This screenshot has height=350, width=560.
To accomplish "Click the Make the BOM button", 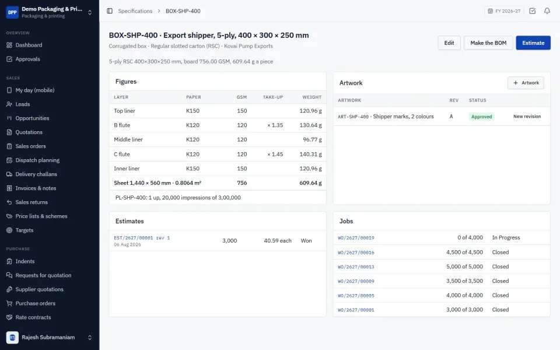I will coord(488,43).
